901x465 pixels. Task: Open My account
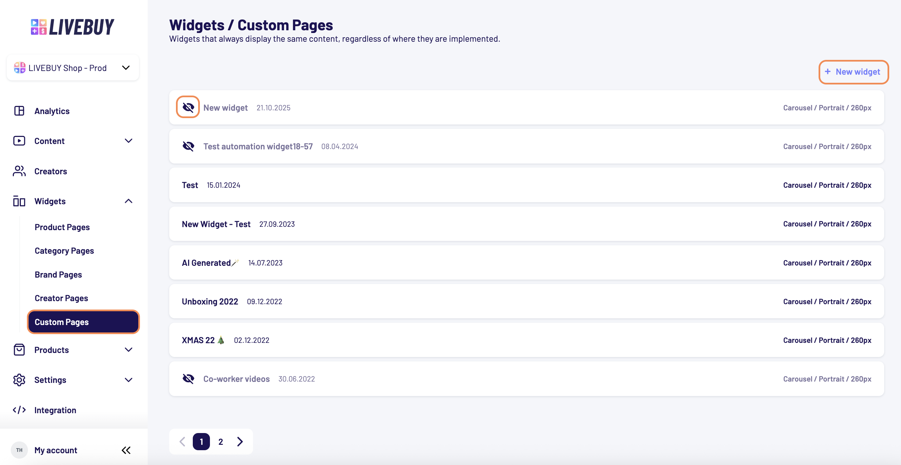click(56, 450)
